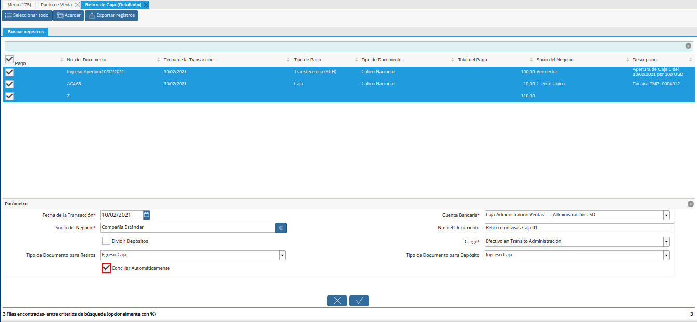Viewport: 697px width, 322px height.
Task: Confirm with the checkmark OK button
Action: click(x=359, y=301)
